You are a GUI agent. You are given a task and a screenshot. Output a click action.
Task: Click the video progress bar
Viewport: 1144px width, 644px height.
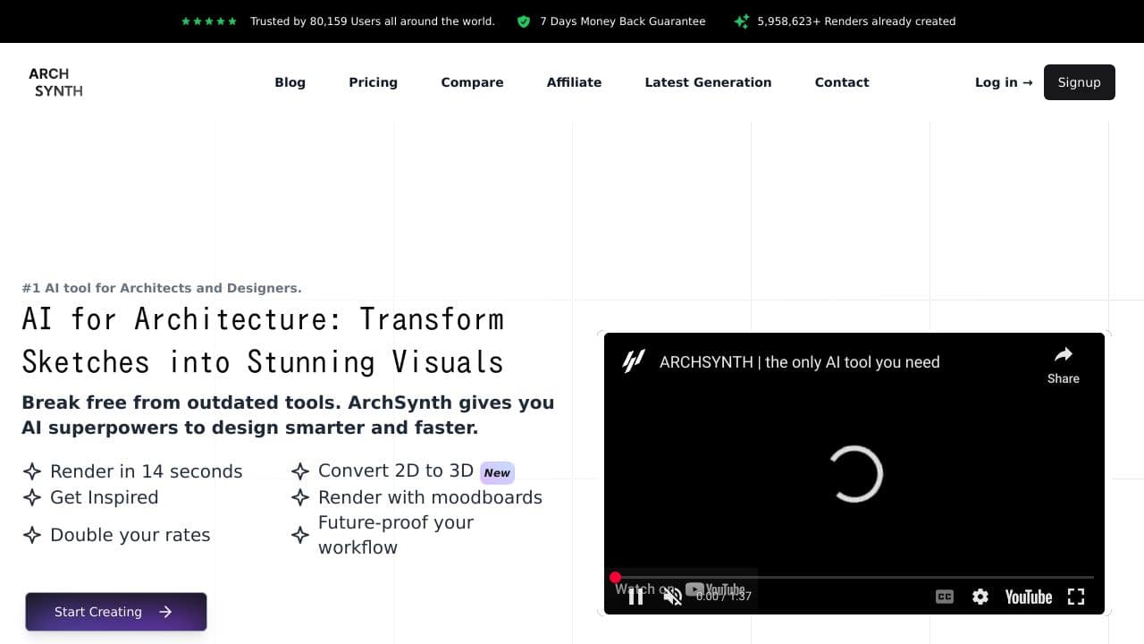854,577
